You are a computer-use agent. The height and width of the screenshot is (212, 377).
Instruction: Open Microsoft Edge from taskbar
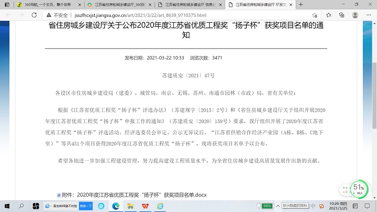(x=115, y=206)
